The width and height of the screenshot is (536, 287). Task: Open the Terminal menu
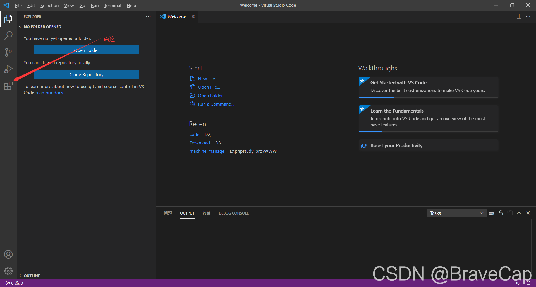[113, 5]
